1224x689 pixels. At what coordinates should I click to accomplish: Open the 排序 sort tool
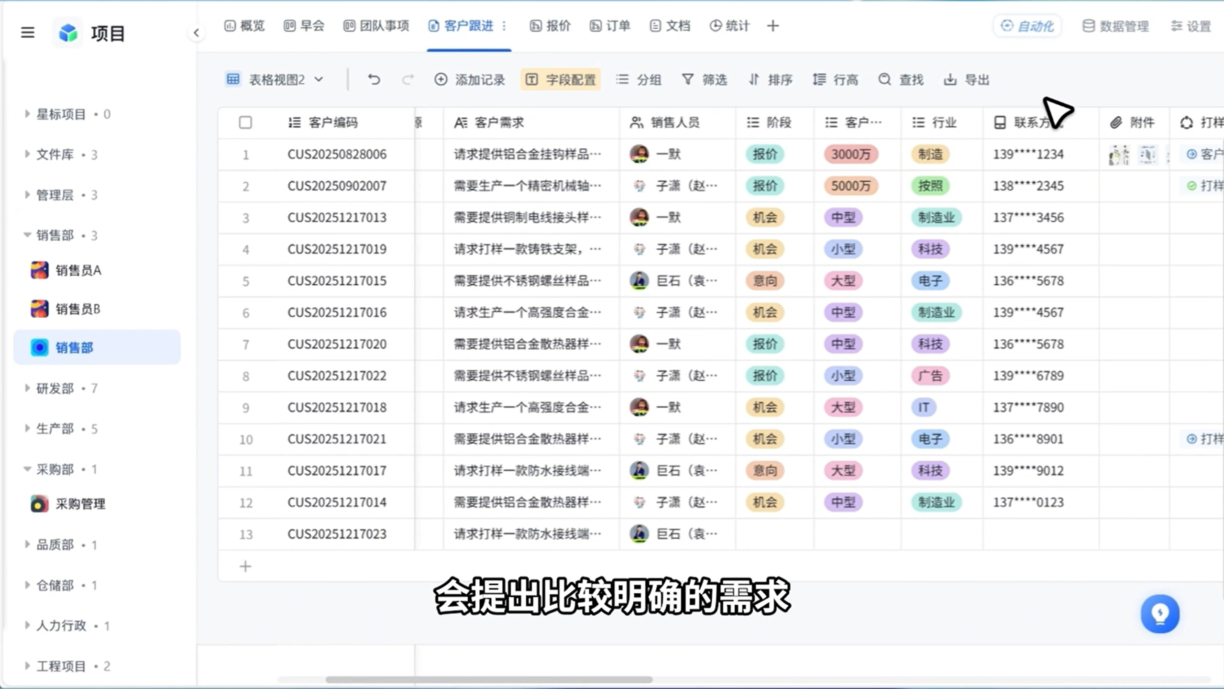click(770, 79)
